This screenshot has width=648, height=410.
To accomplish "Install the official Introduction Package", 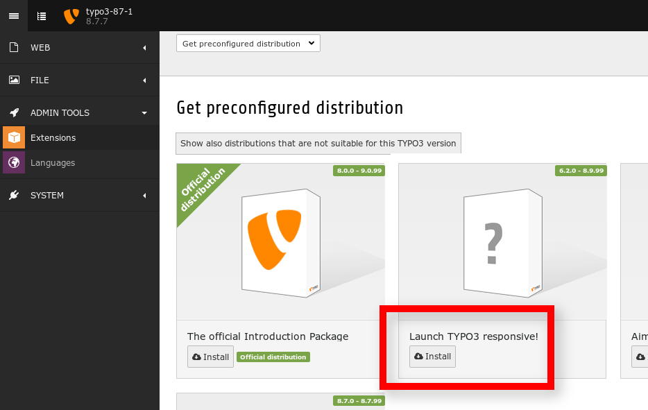I will [x=210, y=357].
